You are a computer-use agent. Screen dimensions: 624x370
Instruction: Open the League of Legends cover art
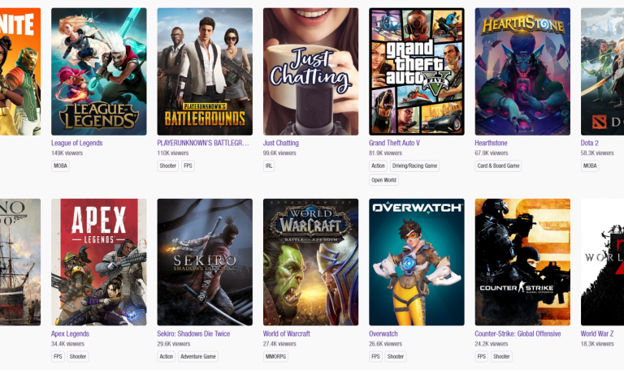(x=98, y=71)
